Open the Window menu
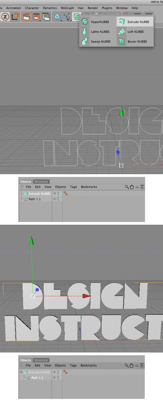This screenshot has width=163, height=403. click(122, 8)
